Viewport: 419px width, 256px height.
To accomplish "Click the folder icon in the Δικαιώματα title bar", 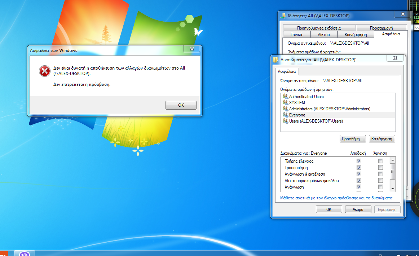I will click(x=276, y=59).
